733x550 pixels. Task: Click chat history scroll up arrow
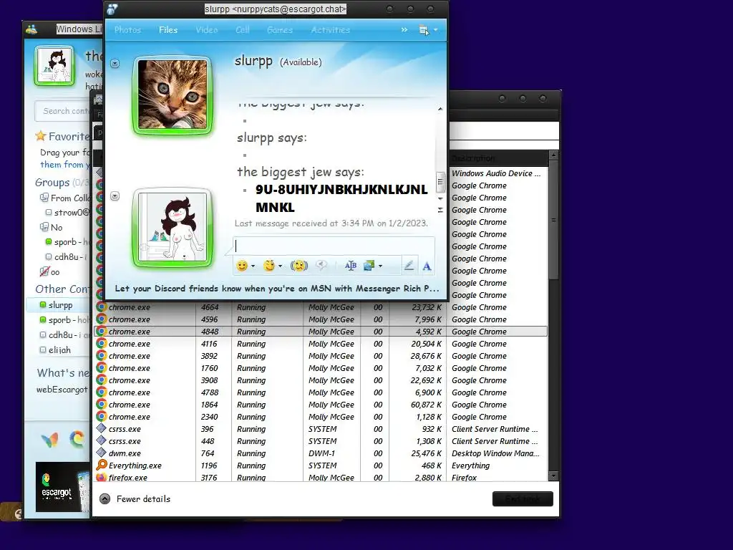(440, 109)
